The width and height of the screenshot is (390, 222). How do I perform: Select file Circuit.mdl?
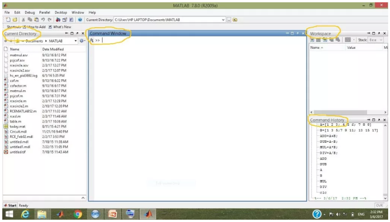pyautogui.click(x=18, y=132)
